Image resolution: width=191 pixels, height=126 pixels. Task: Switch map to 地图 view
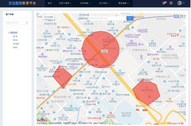176,16
